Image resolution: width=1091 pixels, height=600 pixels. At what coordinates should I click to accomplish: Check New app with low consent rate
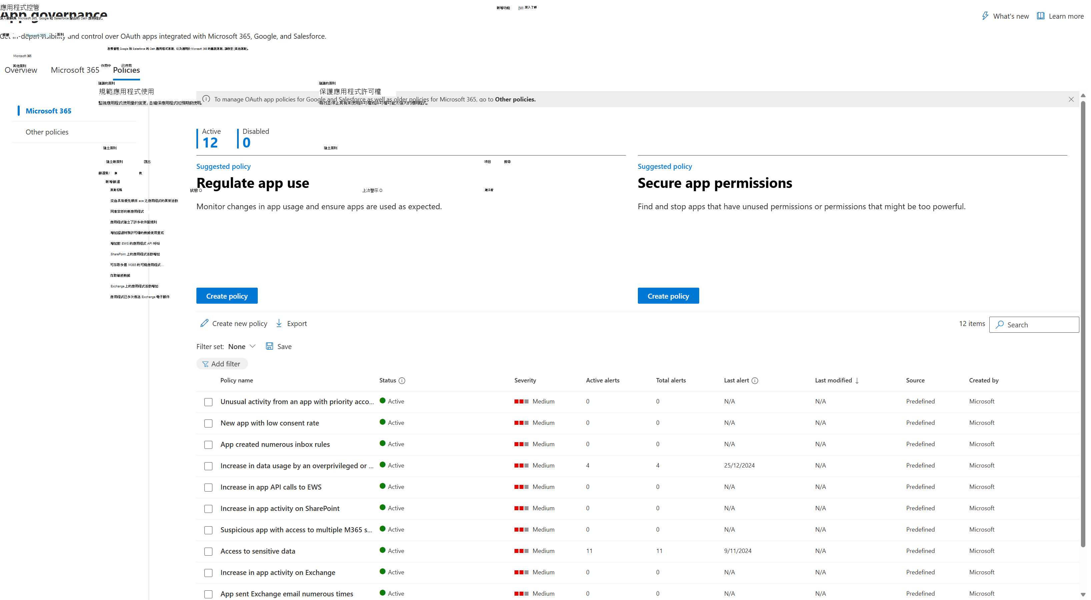tap(208, 423)
